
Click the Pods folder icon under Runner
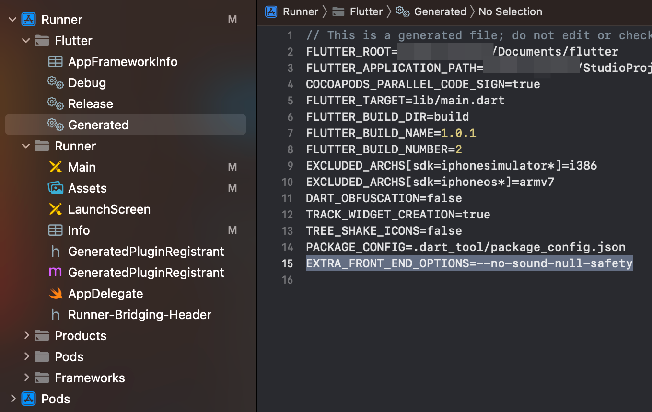click(42, 357)
